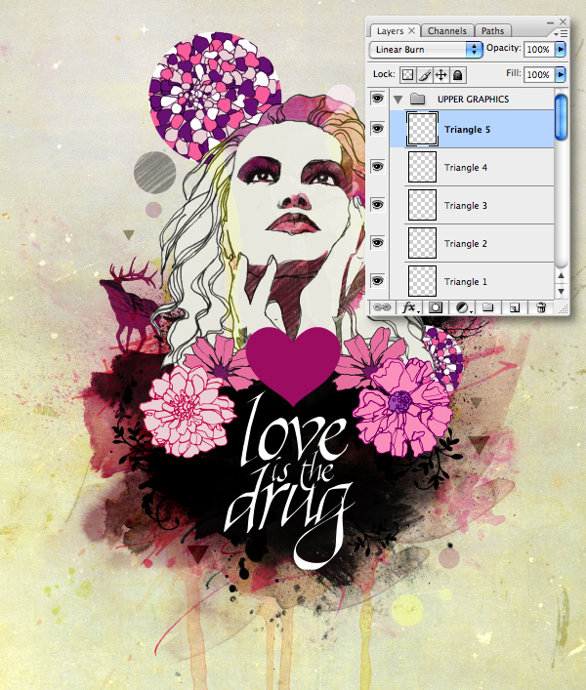Create new fill or adjustment layer
586x690 pixels.
pyautogui.click(x=462, y=307)
